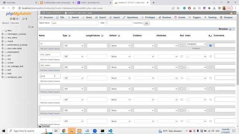Select the school database in sidebar
Viewport: 239px width, 134px height.
(x=10, y=63)
